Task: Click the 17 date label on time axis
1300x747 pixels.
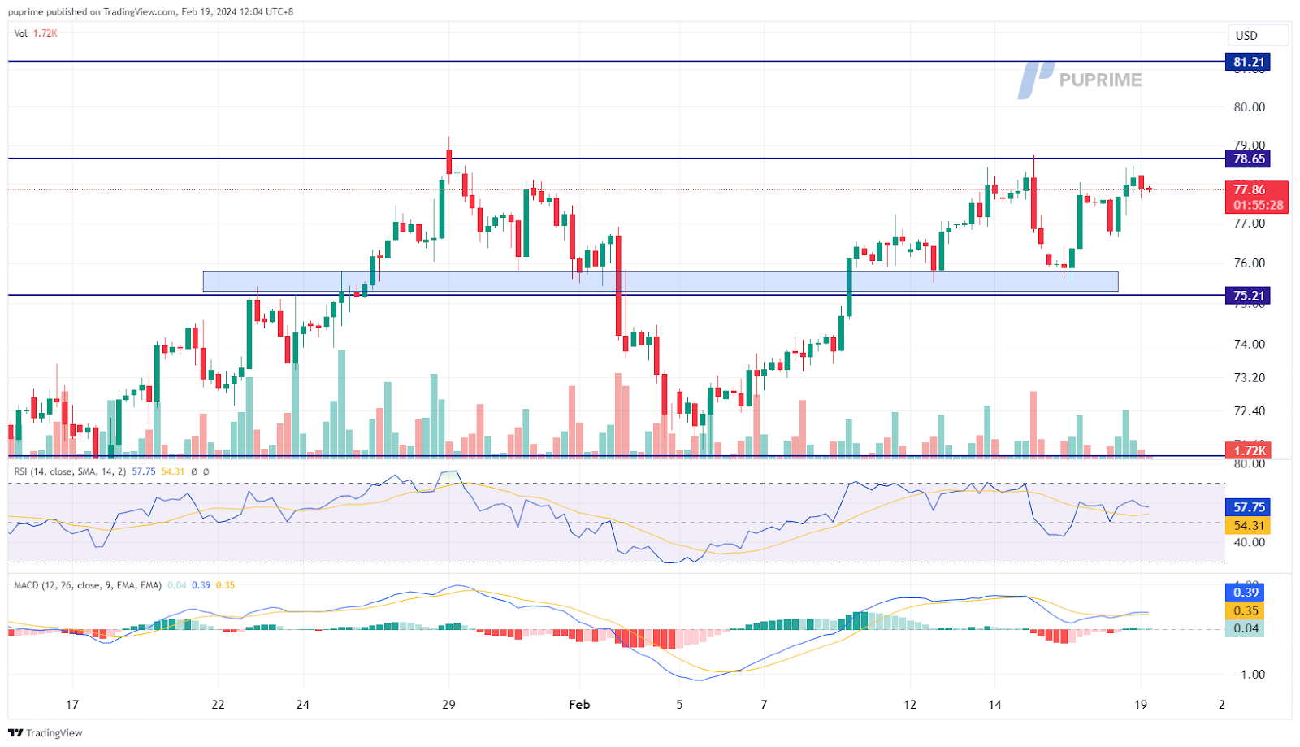Action: click(x=72, y=704)
